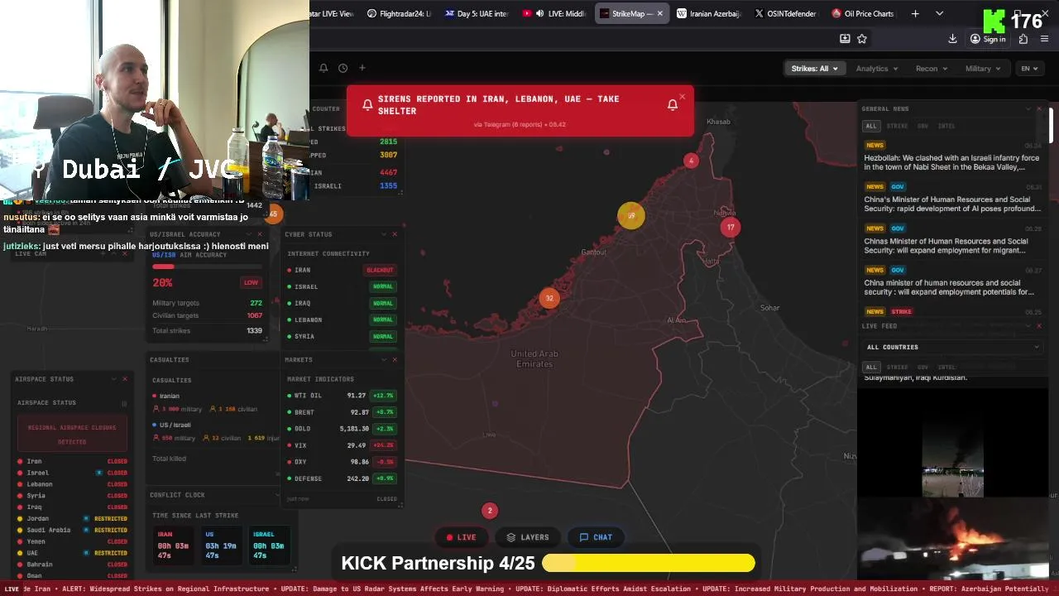Open the All Countries dropdown

tap(952, 347)
